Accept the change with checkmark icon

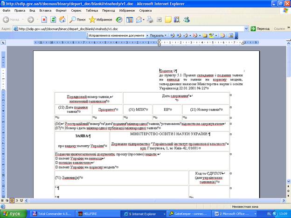186,35
